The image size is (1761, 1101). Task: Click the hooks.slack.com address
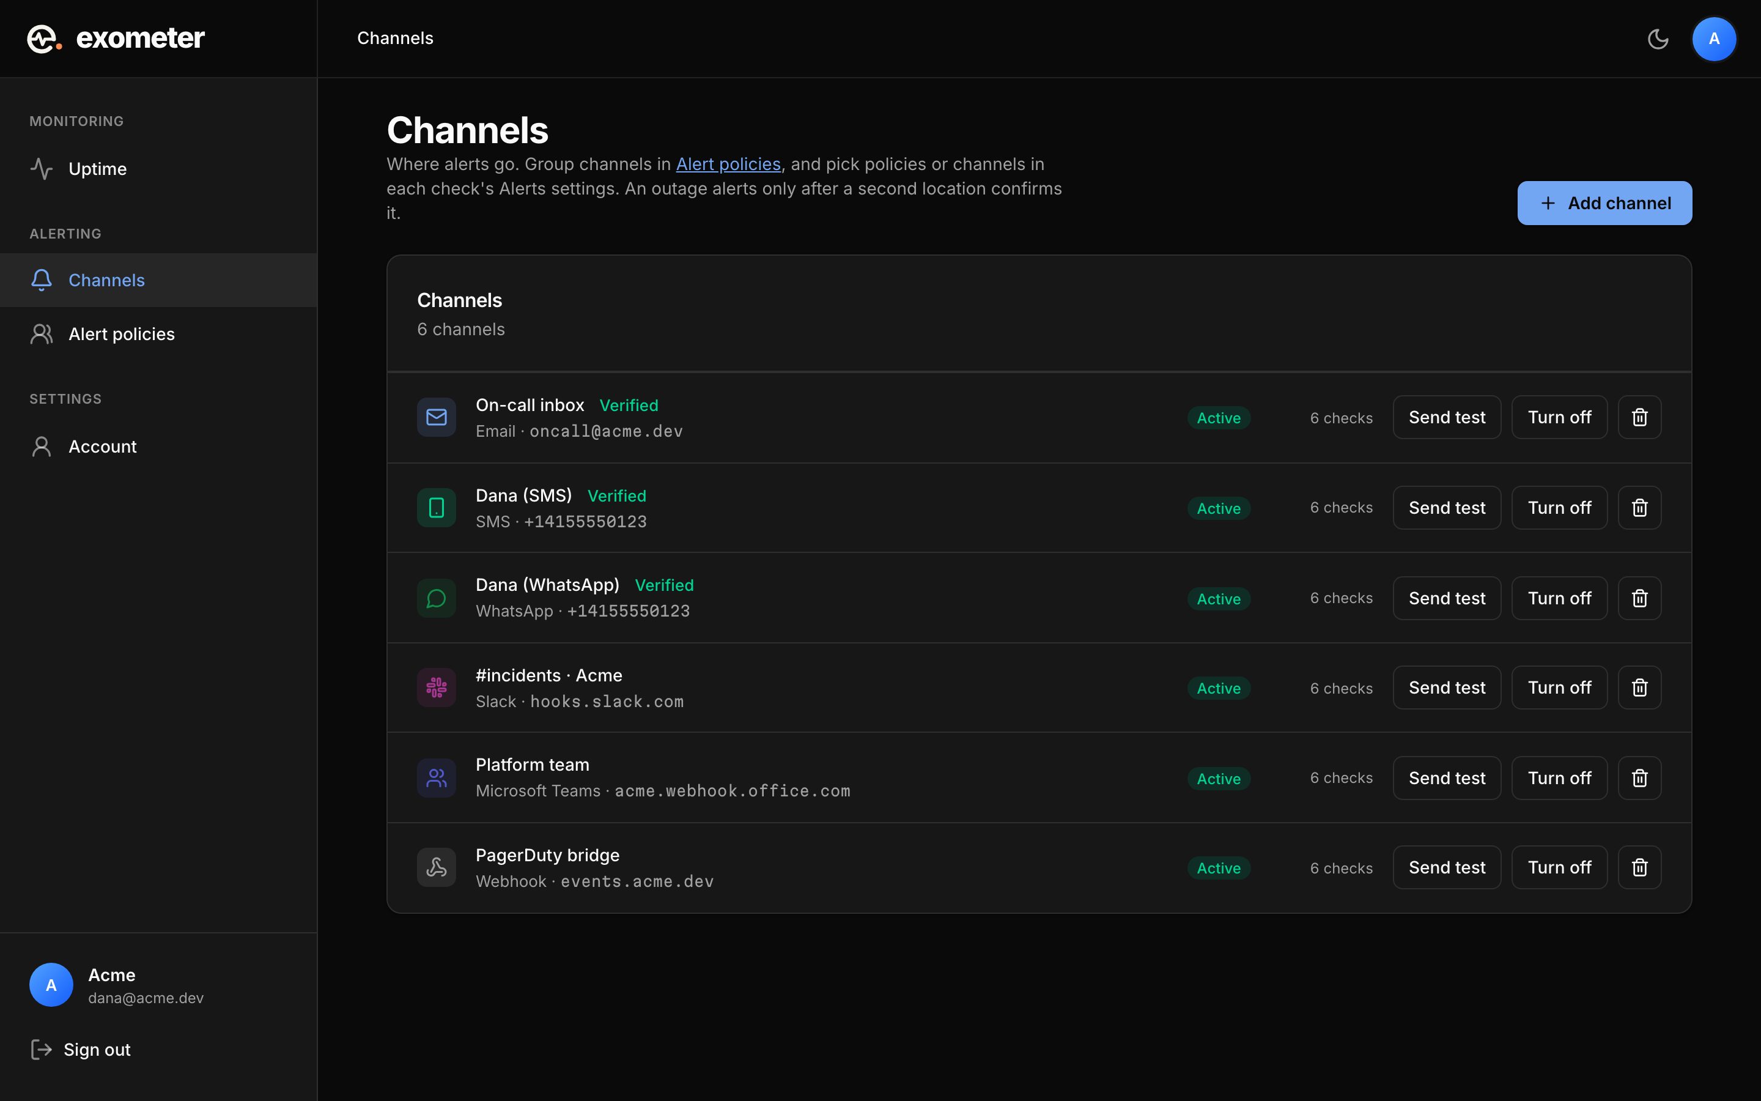pos(607,701)
